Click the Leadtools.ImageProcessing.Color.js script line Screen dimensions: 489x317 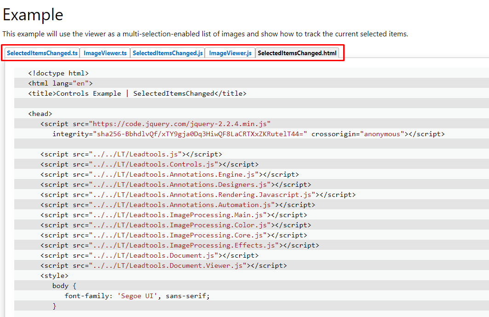tap(176, 225)
